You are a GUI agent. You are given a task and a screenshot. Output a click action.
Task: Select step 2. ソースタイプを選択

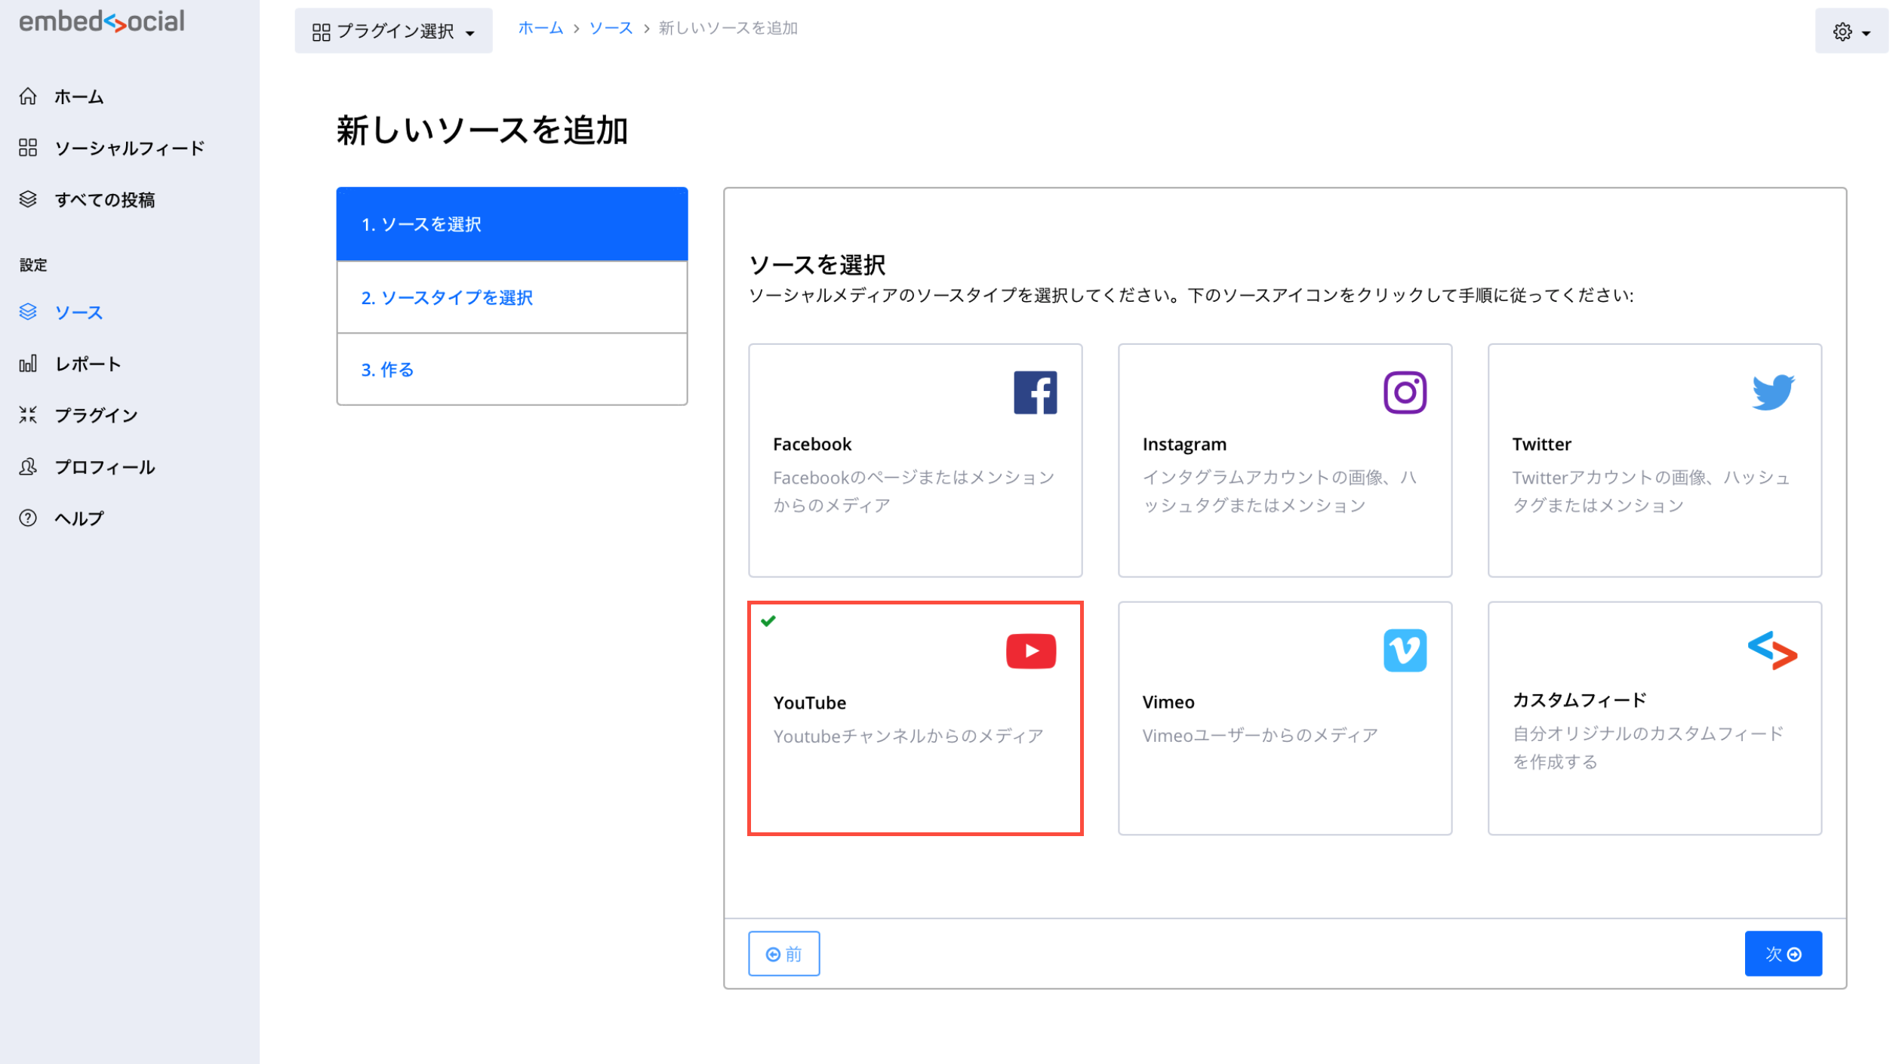(512, 297)
